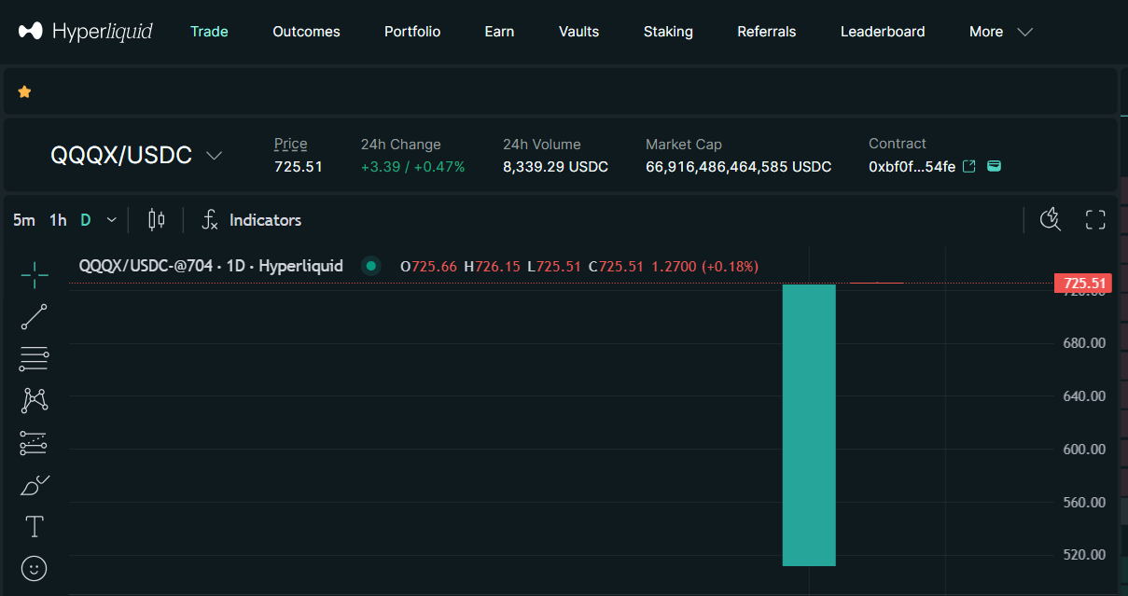This screenshot has width=1128, height=596.
Task: Open the Vaults page
Action: pos(578,32)
